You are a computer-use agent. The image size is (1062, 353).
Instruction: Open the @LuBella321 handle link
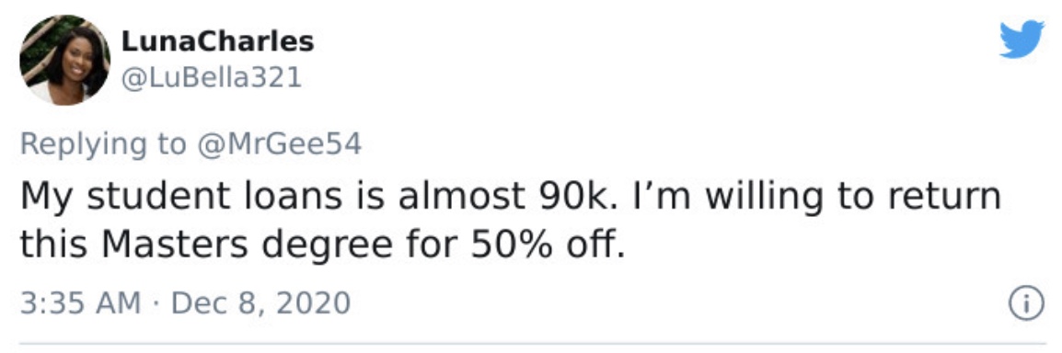click(x=211, y=79)
